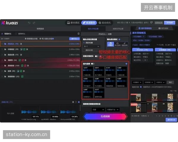
Task: Select the second duration radio button
Action: (16, 34)
